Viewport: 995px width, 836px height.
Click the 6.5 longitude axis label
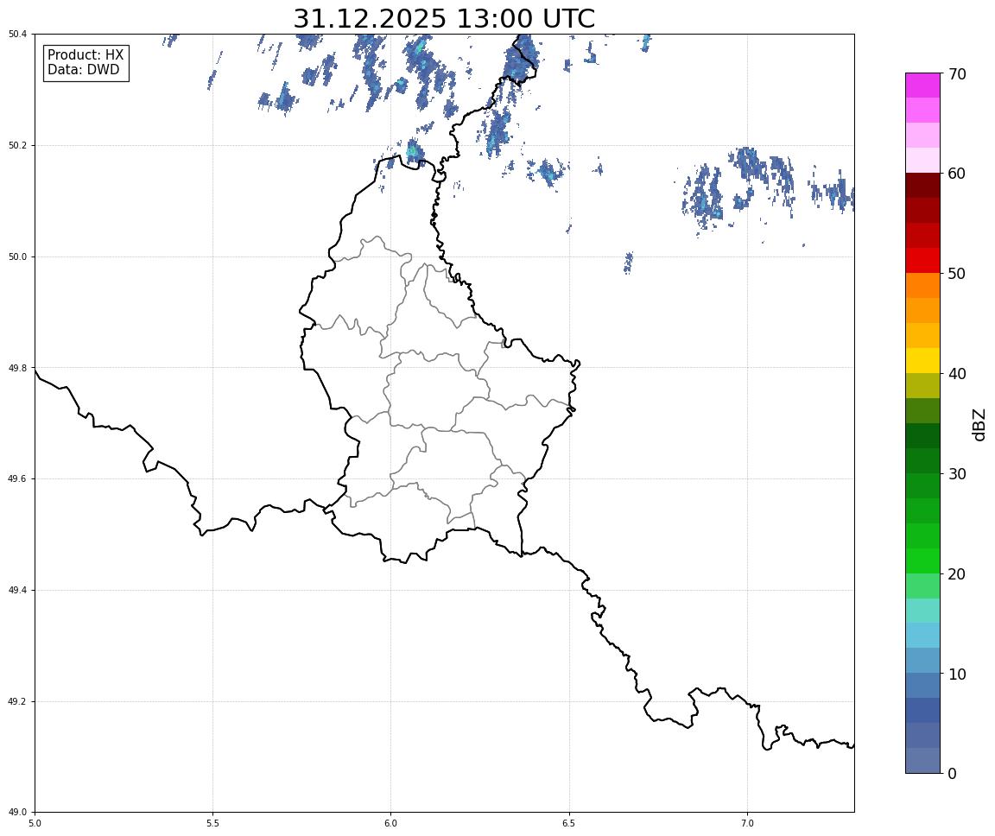click(569, 823)
